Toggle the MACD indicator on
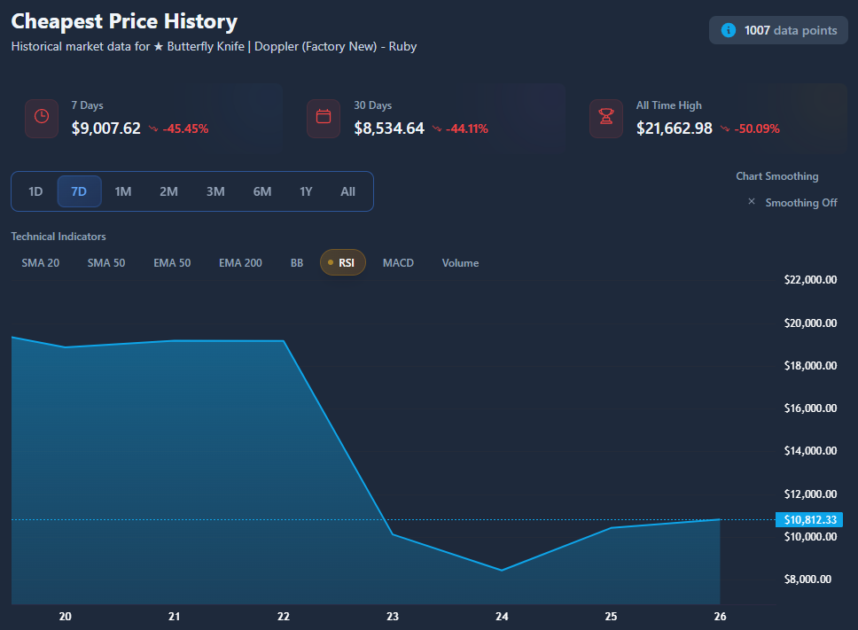Image resolution: width=858 pixels, height=630 pixels. tap(398, 263)
